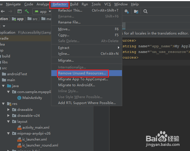Select Remove Unused Resources... menu entry
Image resolution: width=190 pixels, height=151 pixels.
click(86, 73)
